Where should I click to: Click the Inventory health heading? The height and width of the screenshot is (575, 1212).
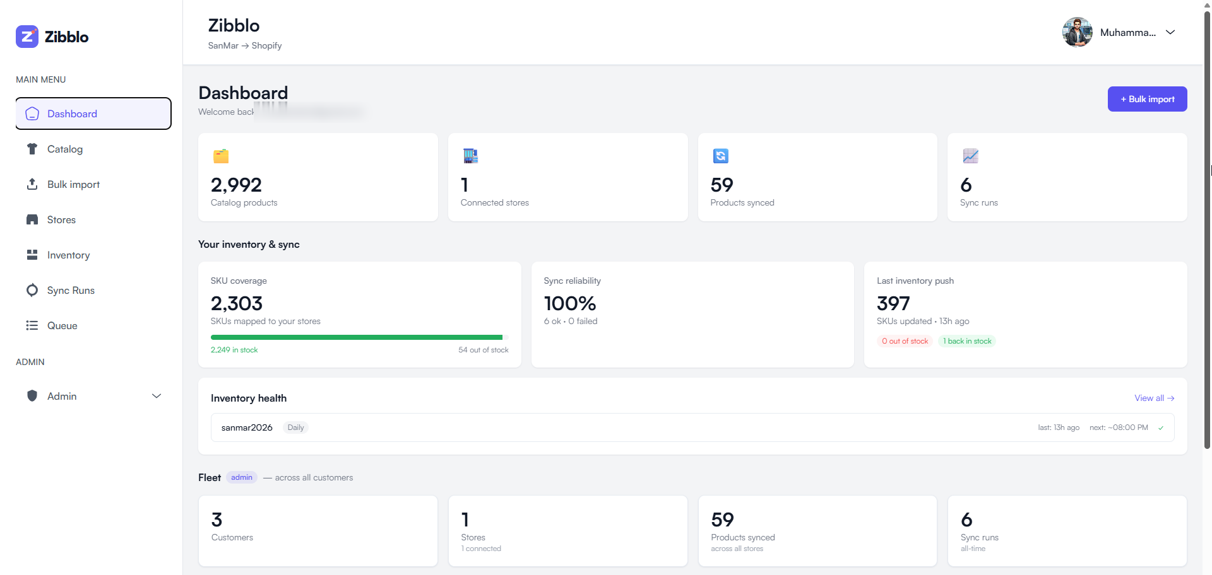coord(249,398)
